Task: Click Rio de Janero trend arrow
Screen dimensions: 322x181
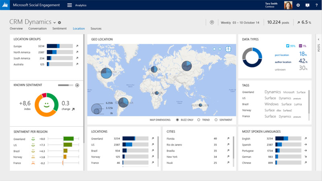Action: (228, 144)
